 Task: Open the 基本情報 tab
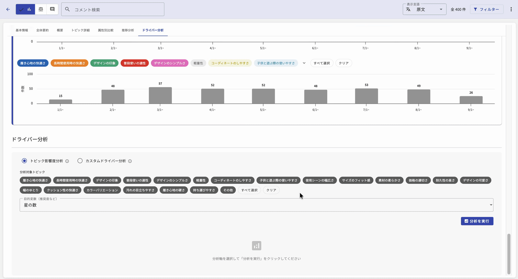pos(22,30)
